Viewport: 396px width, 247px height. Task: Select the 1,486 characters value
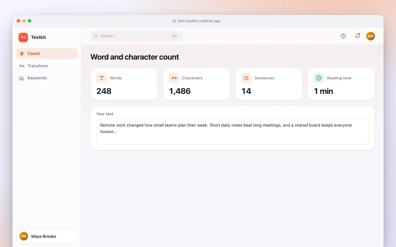point(180,91)
